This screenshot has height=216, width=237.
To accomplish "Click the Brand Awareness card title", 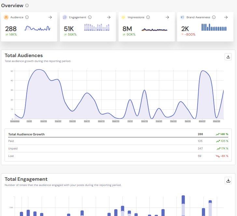I will pyautogui.click(x=198, y=17).
